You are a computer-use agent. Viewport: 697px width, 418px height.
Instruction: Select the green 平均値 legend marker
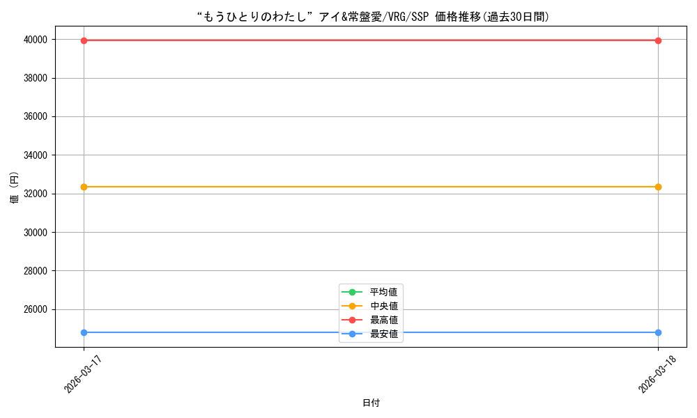pyautogui.click(x=352, y=292)
